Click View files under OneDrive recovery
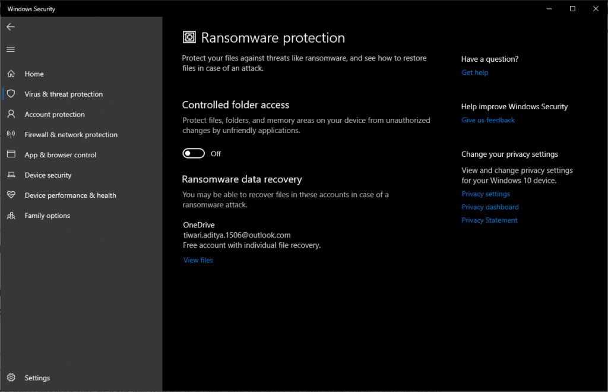This screenshot has width=608, height=392. tap(198, 260)
